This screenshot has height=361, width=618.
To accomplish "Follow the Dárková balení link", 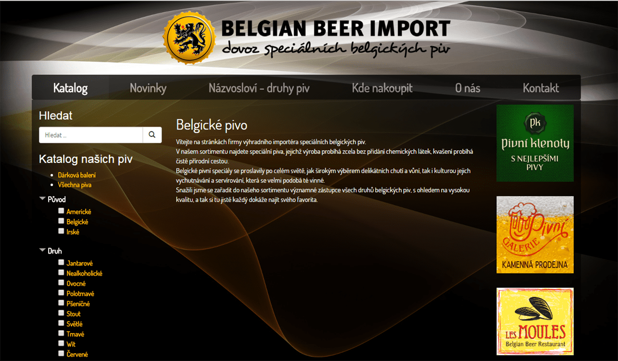I will coord(77,175).
